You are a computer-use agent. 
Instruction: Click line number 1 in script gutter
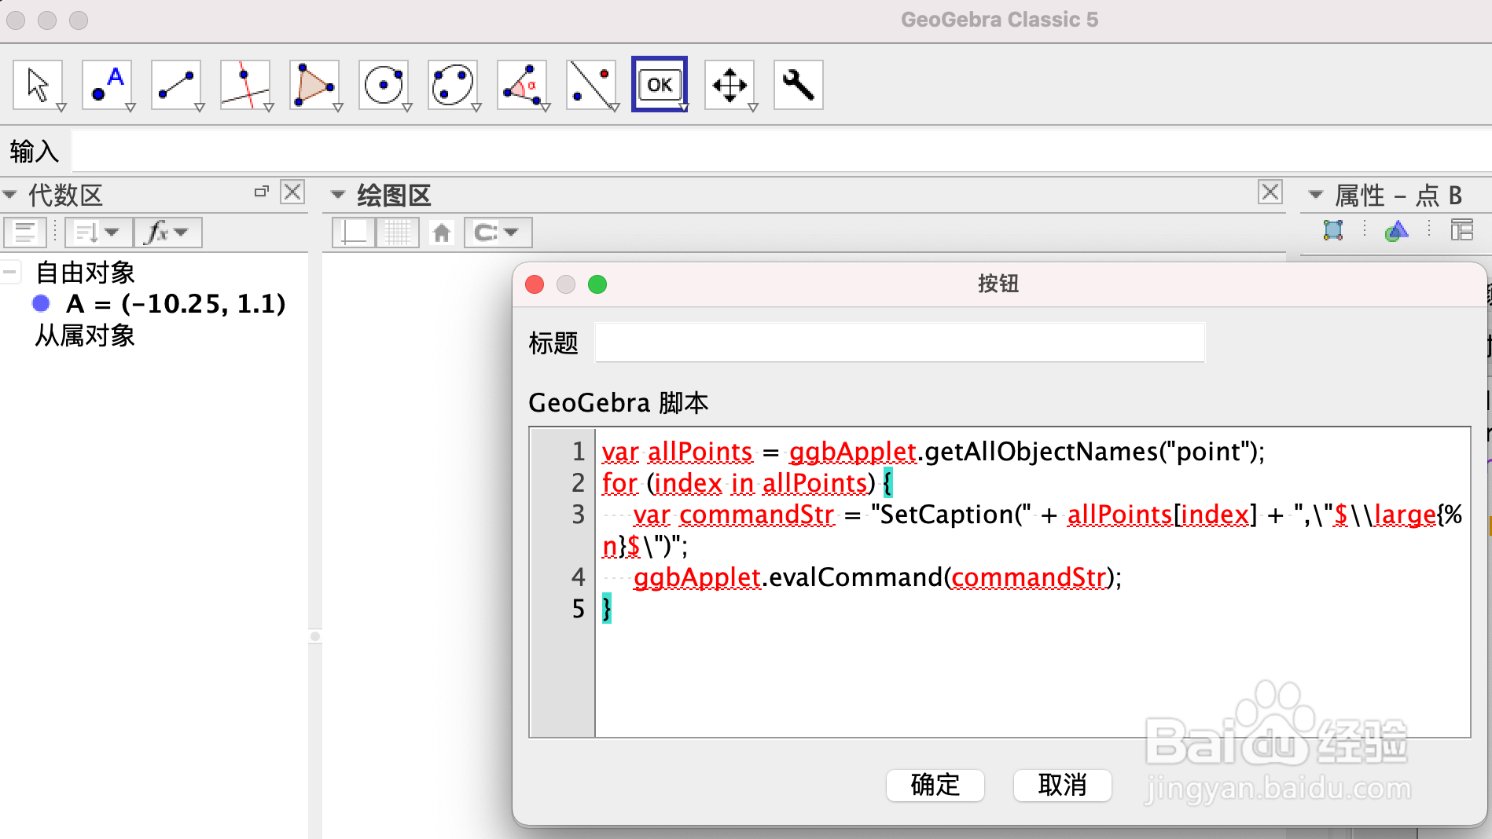pos(579,452)
